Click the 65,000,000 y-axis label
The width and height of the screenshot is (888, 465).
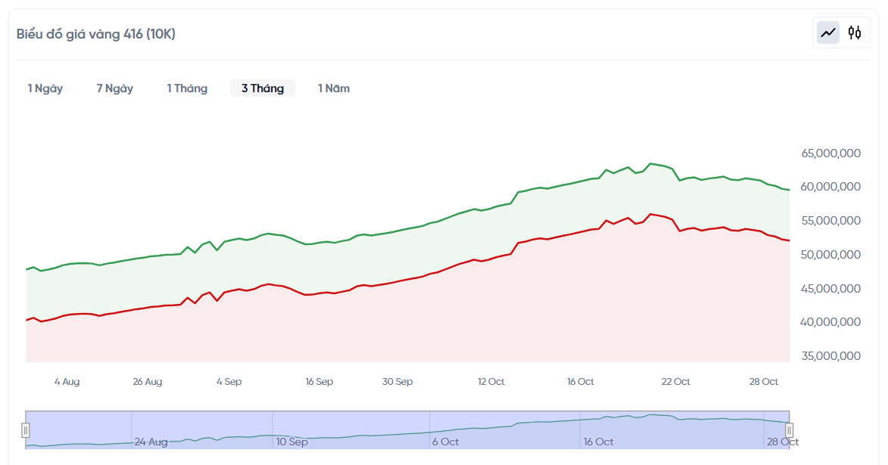click(x=830, y=153)
